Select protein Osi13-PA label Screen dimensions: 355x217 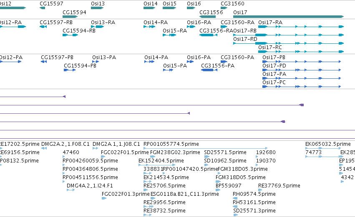(104, 57)
